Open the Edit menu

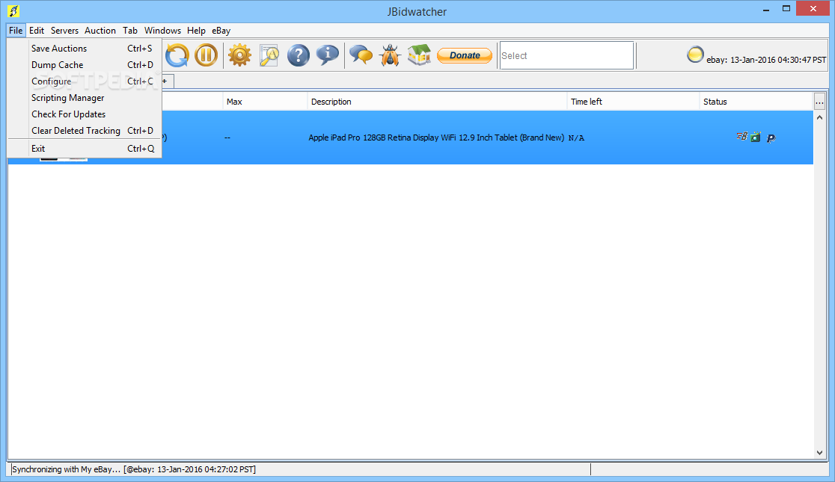(37, 31)
